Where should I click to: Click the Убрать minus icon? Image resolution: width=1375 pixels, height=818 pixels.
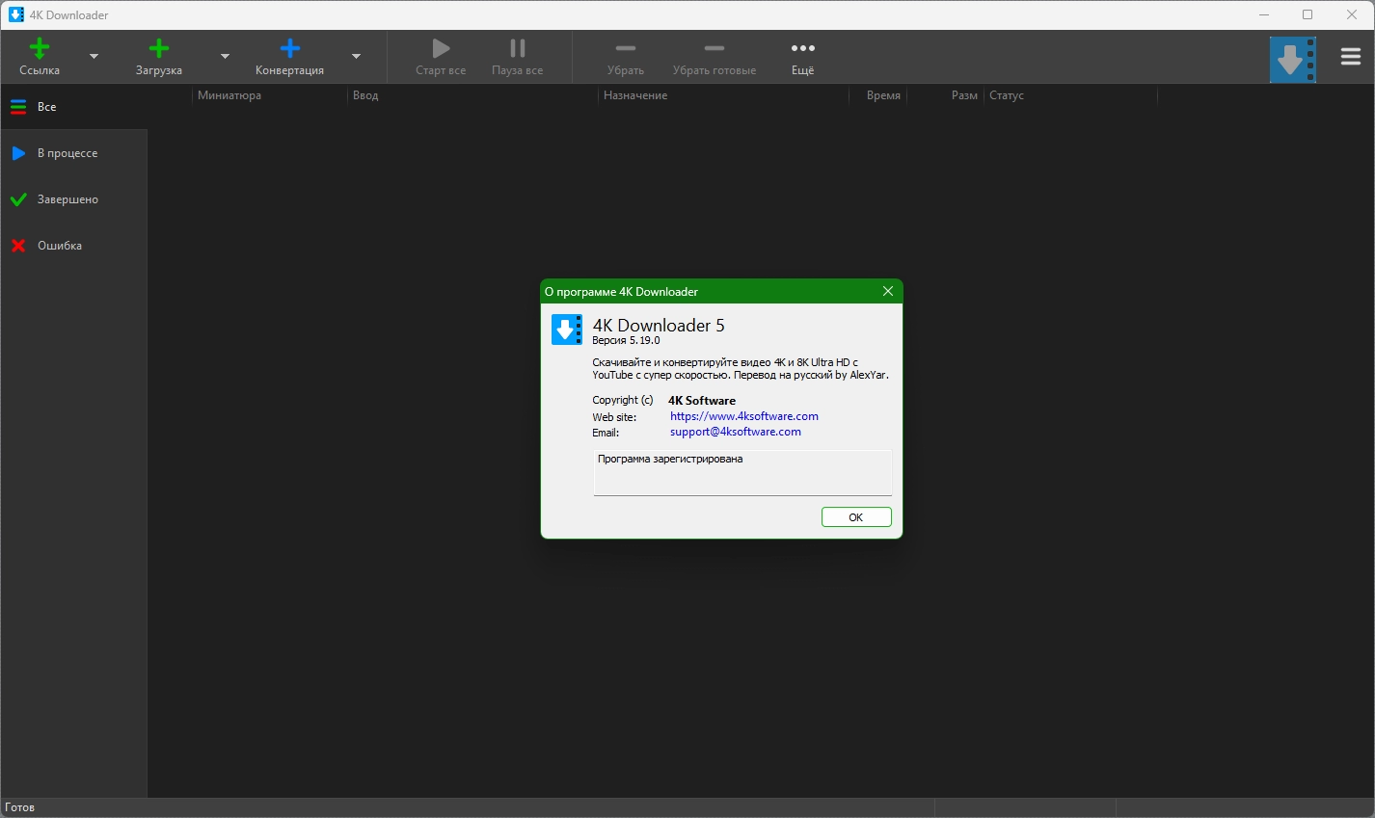tap(625, 49)
